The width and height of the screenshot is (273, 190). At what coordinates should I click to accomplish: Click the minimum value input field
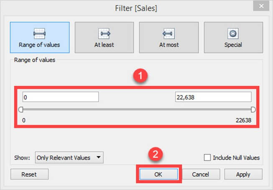pyautogui.click(x=60, y=97)
